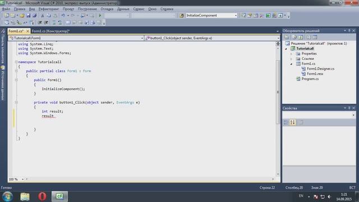Viewport: 359px width, 202px height.
Task: Collapse the Form1() constructor outline
Action: pos(16,80)
